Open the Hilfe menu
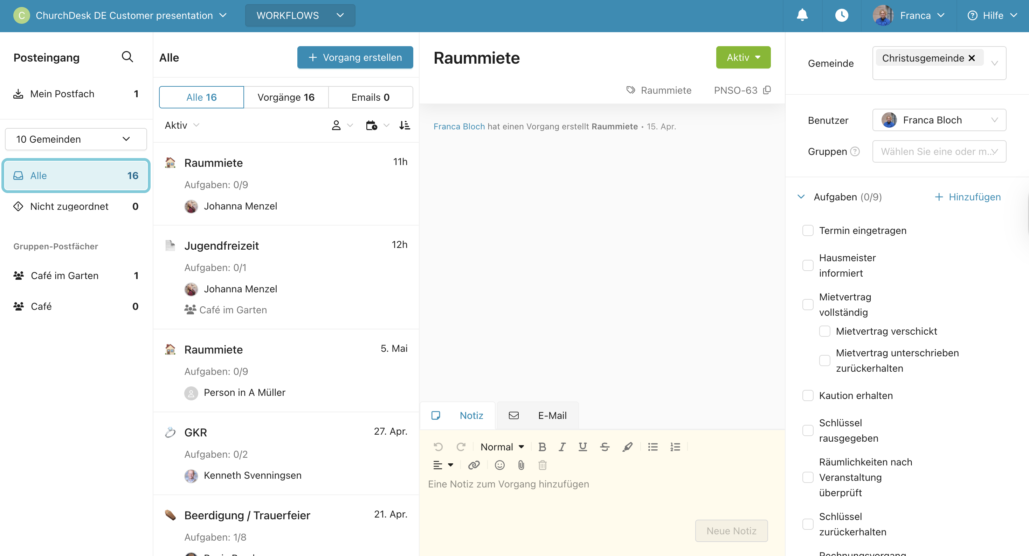1029x556 pixels. (992, 15)
